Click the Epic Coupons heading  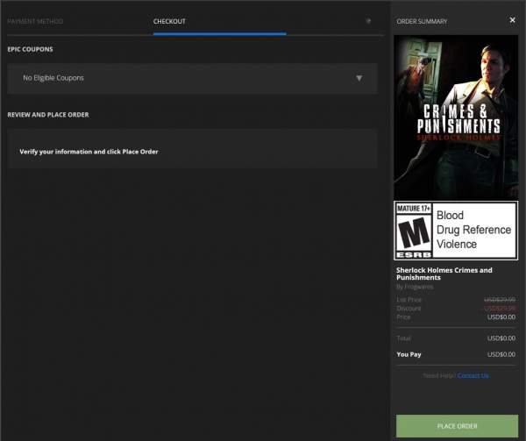click(x=30, y=49)
